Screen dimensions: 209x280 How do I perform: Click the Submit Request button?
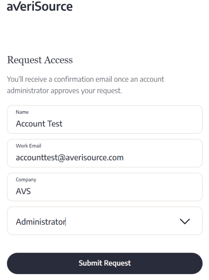104,263
